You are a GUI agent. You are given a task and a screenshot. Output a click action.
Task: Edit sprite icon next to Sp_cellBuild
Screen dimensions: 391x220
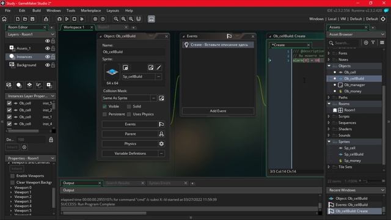click(x=151, y=67)
